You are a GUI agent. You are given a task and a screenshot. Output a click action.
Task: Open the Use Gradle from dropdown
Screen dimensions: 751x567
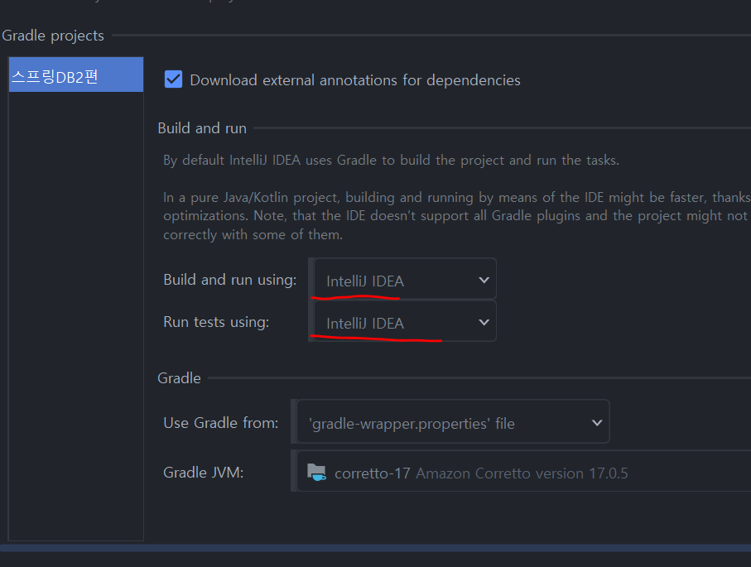453,422
